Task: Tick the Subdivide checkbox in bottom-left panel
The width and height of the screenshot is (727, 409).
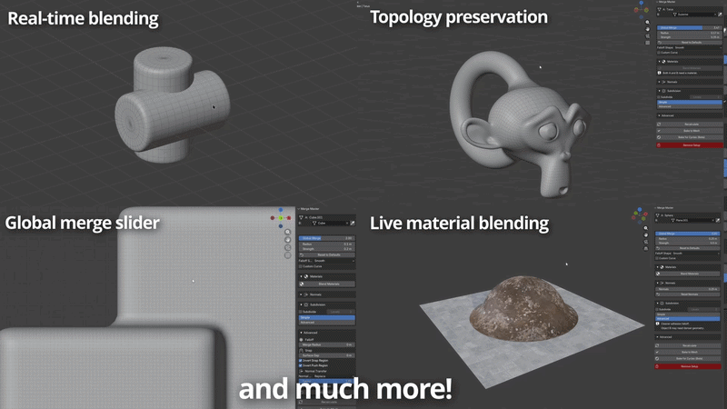Action: [x=301, y=312]
